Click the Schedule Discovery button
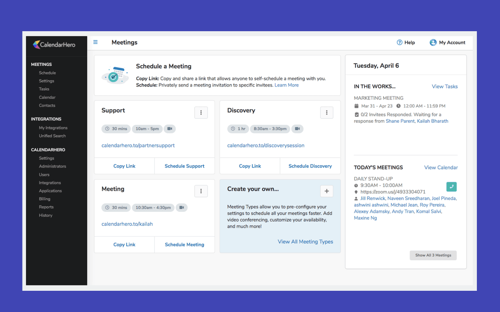This screenshot has height=312, width=500. click(310, 166)
